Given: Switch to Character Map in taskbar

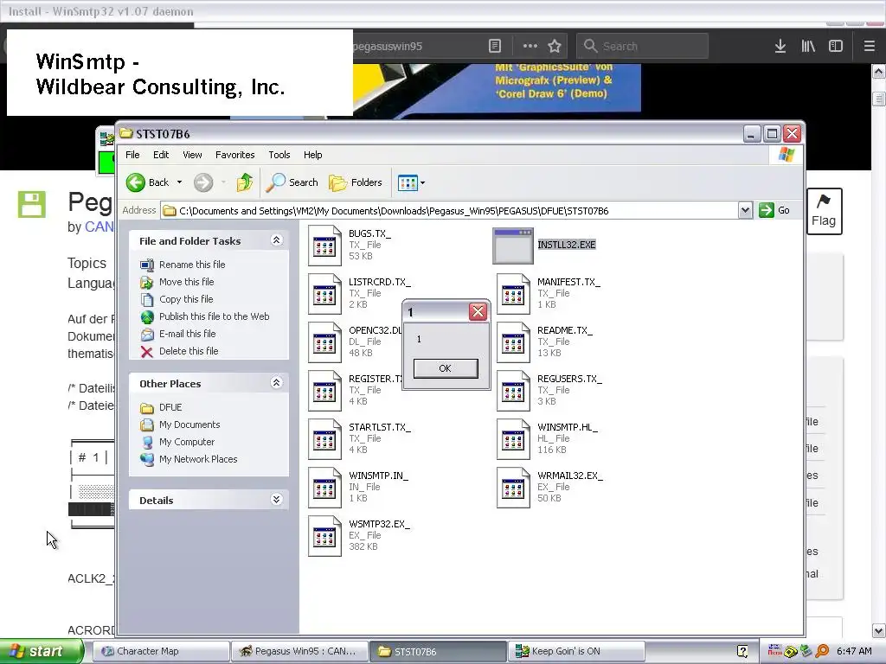Looking at the screenshot, I should click(x=160, y=652).
